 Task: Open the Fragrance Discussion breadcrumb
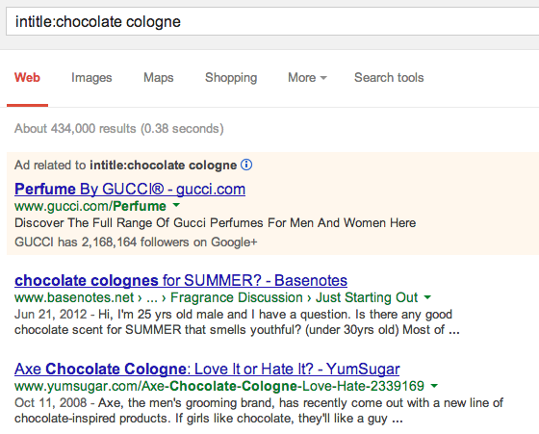point(237,297)
